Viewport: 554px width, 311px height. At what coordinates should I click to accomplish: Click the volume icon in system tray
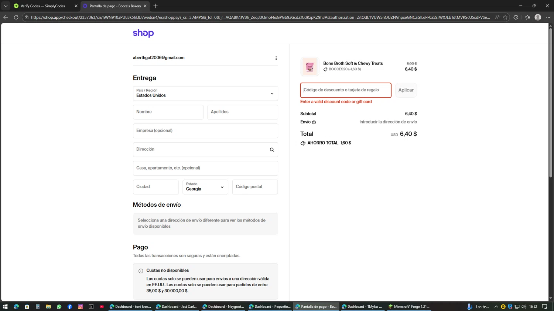(524, 307)
